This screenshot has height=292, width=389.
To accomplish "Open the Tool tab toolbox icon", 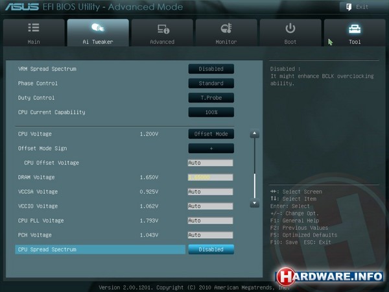I will [354, 29].
